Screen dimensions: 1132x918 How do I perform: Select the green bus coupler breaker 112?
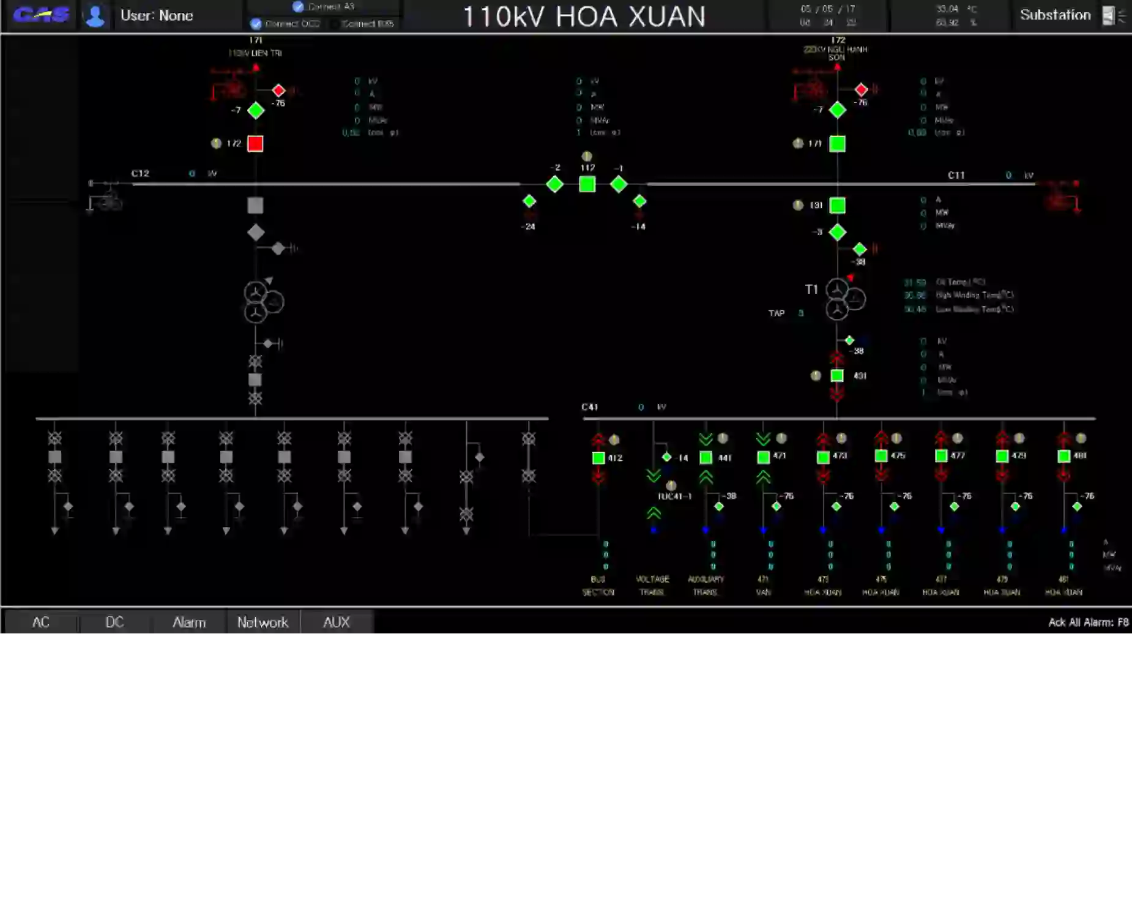[587, 184]
